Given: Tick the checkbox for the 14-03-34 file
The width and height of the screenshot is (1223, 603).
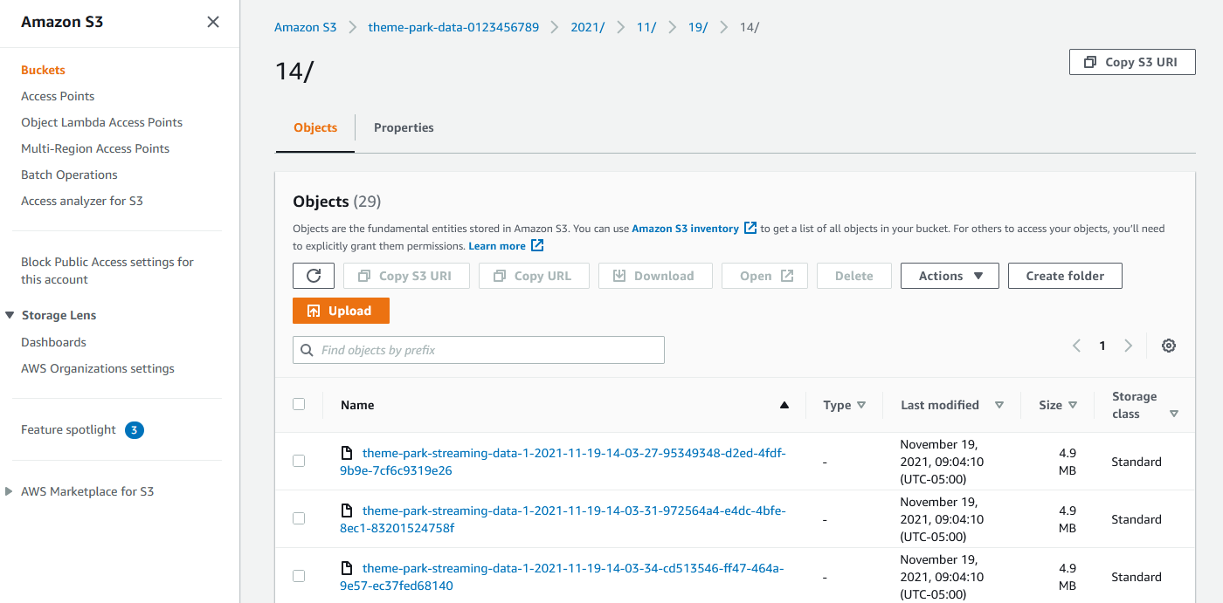Looking at the screenshot, I should (299, 576).
